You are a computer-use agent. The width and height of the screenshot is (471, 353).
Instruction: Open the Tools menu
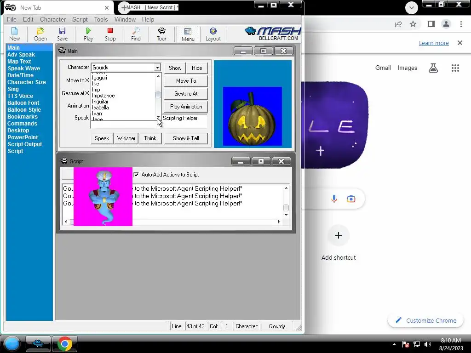[x=101, y=19]
